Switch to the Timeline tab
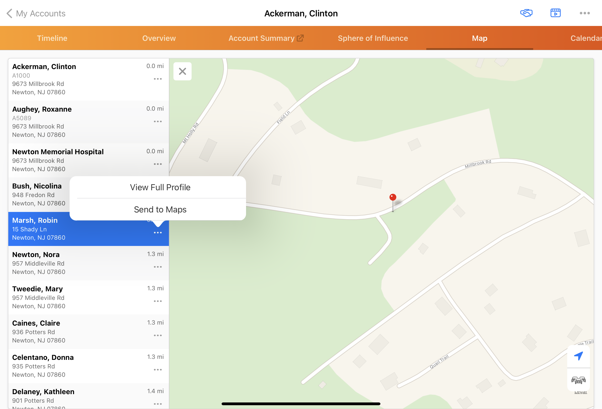Viewport: 602px width, 409px height. 52,38
